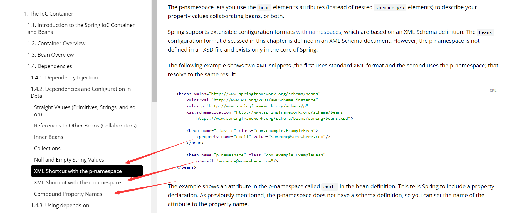Click the sidebar vertical scrollbar thumb
Image resolution: width=507 pixels, height=213 pixels.
[x=154, y=51]
